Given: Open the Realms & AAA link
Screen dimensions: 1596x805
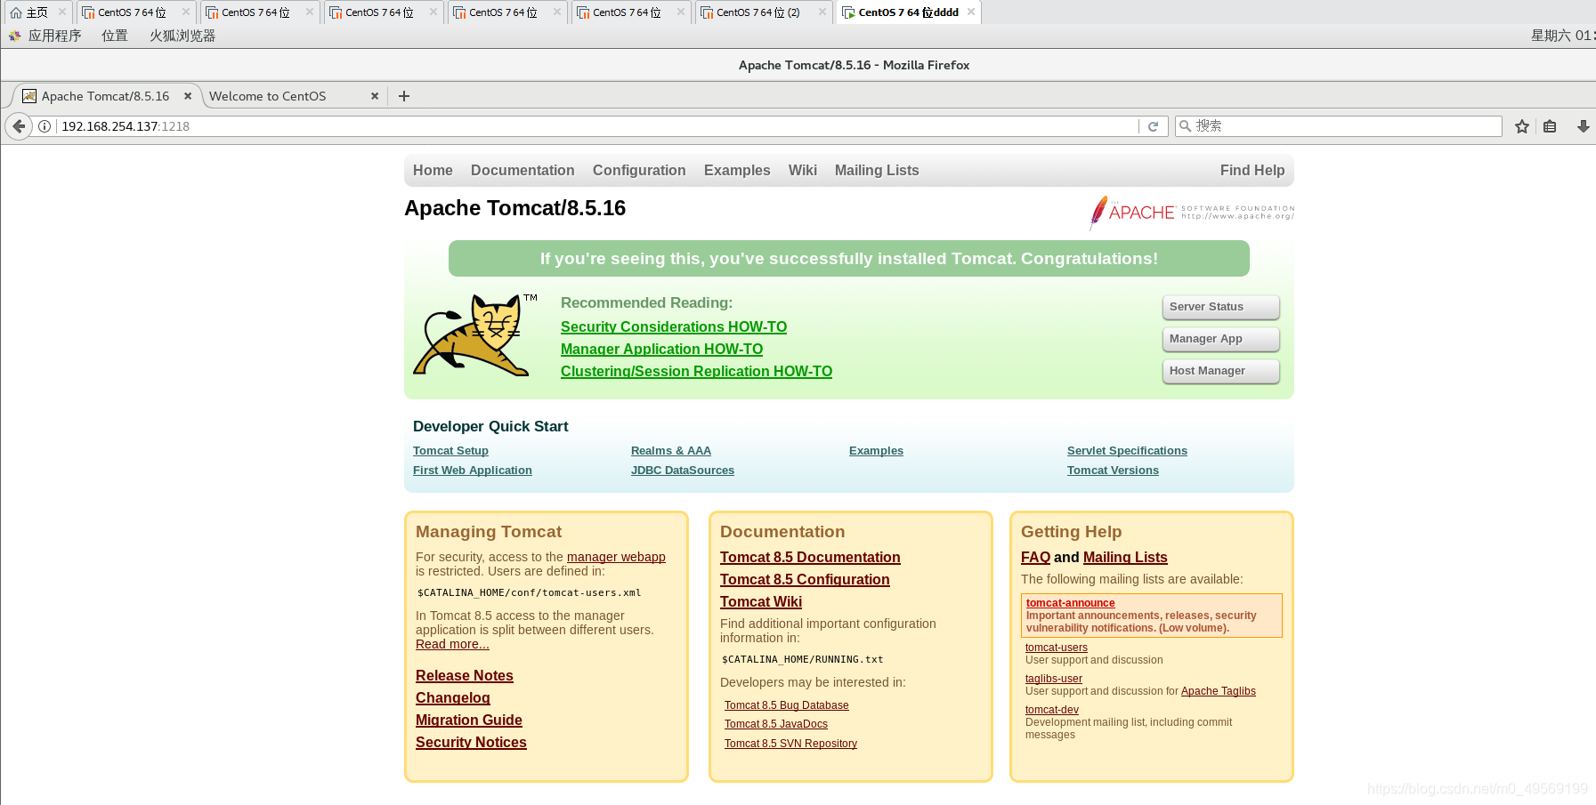Looking at the screenshot, I should pyautogui.click(x=671, y=451).
